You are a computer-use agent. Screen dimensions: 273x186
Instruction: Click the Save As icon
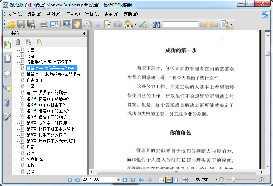[x=31, y=24]
